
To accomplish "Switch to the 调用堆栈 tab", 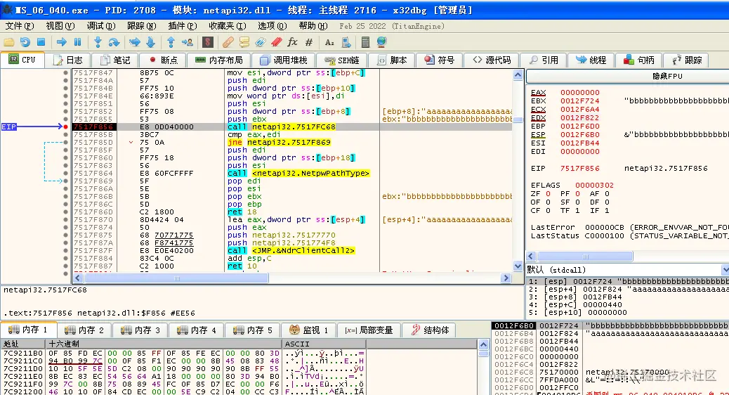I will [284, 60].
